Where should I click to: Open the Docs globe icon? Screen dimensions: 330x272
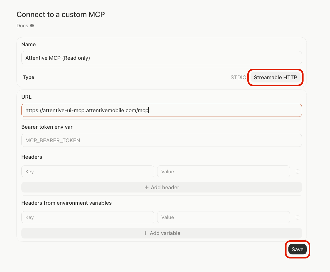[x=32, y=26]
